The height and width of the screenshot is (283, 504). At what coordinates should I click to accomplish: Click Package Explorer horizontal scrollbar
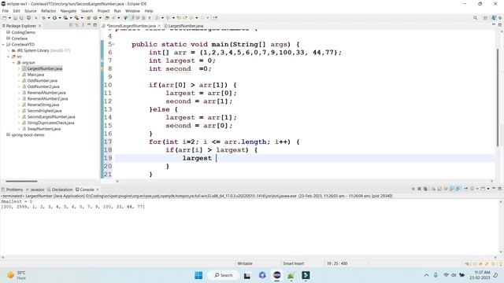pyautogui.click(x=21, y=182)
